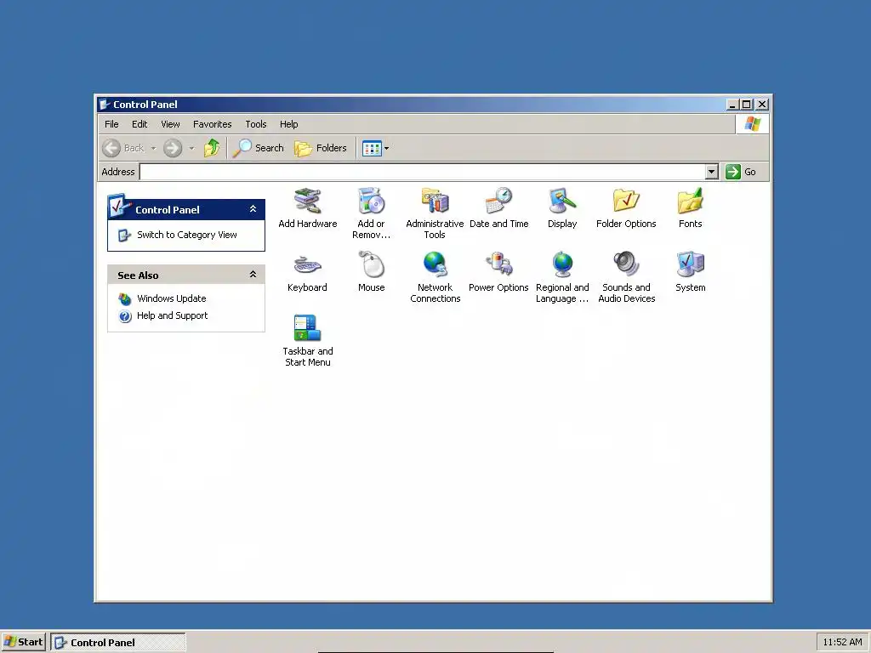The width and height of the screenshot is (871, 653).
Task: Click the Go button
Action: [741, 172]
